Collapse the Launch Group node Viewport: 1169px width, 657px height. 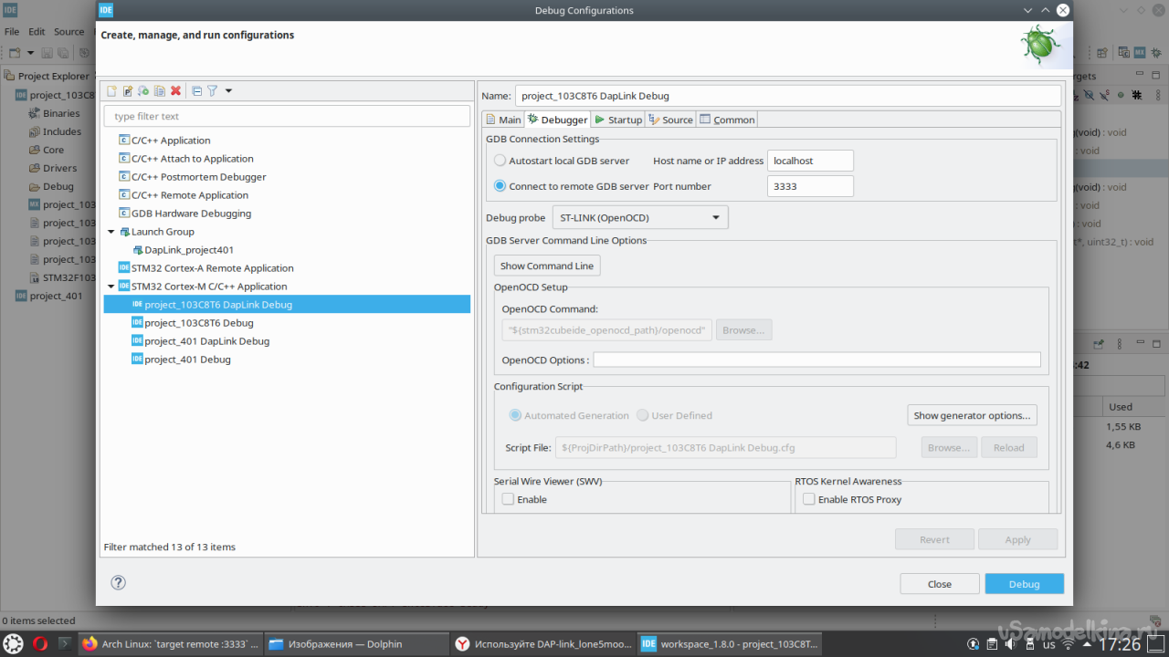point(111,232)
